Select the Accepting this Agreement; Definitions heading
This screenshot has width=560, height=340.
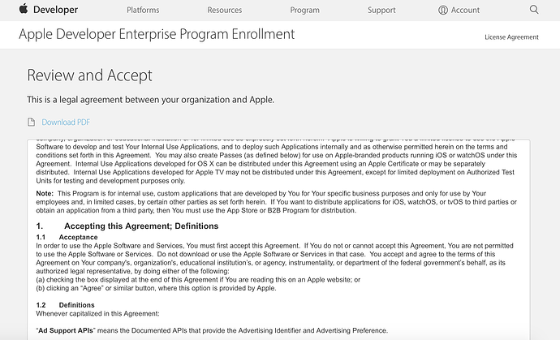[x=141, y=226]
